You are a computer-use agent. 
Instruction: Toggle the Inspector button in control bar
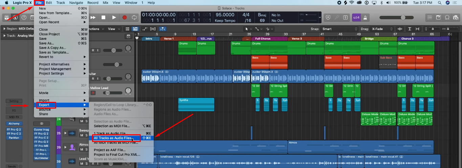(x=15, y=18)
